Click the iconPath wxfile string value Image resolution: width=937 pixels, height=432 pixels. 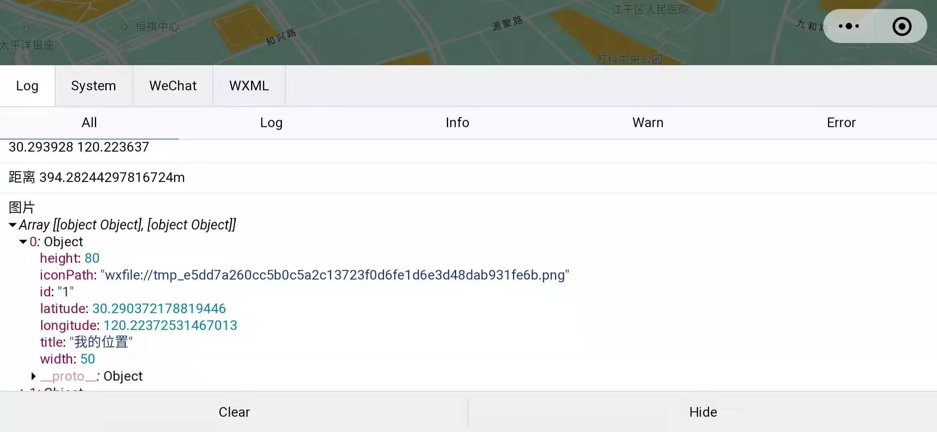tap(334, 275)
